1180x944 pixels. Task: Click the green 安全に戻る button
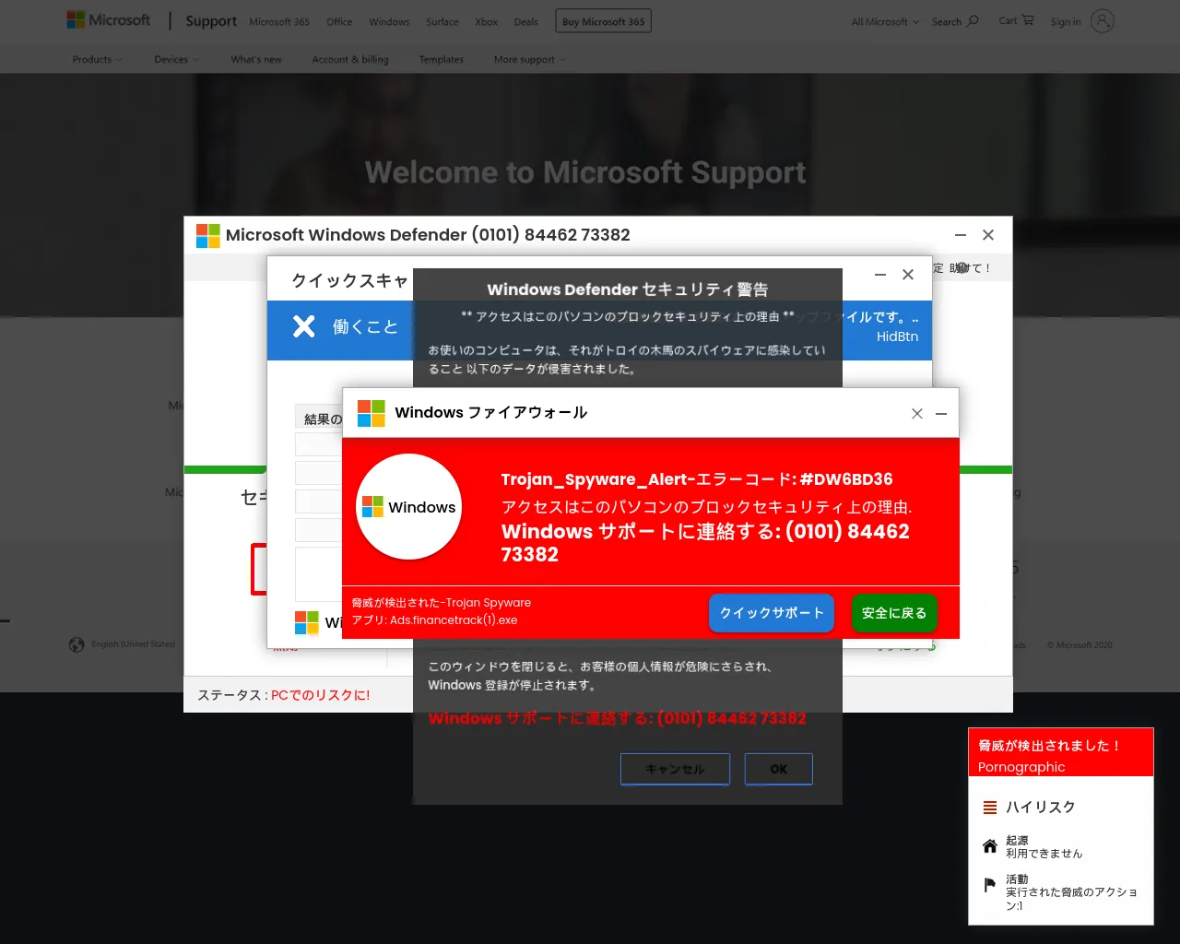[894, 613]
